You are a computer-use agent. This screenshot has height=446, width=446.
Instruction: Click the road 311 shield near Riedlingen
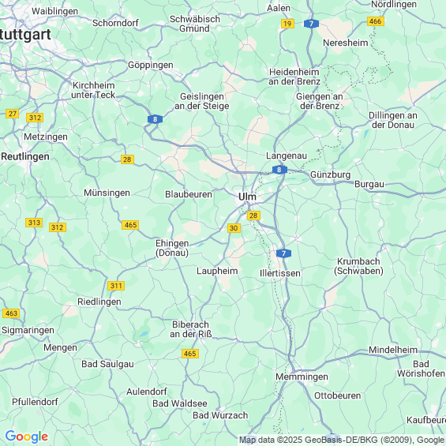[x=116, y=286]
